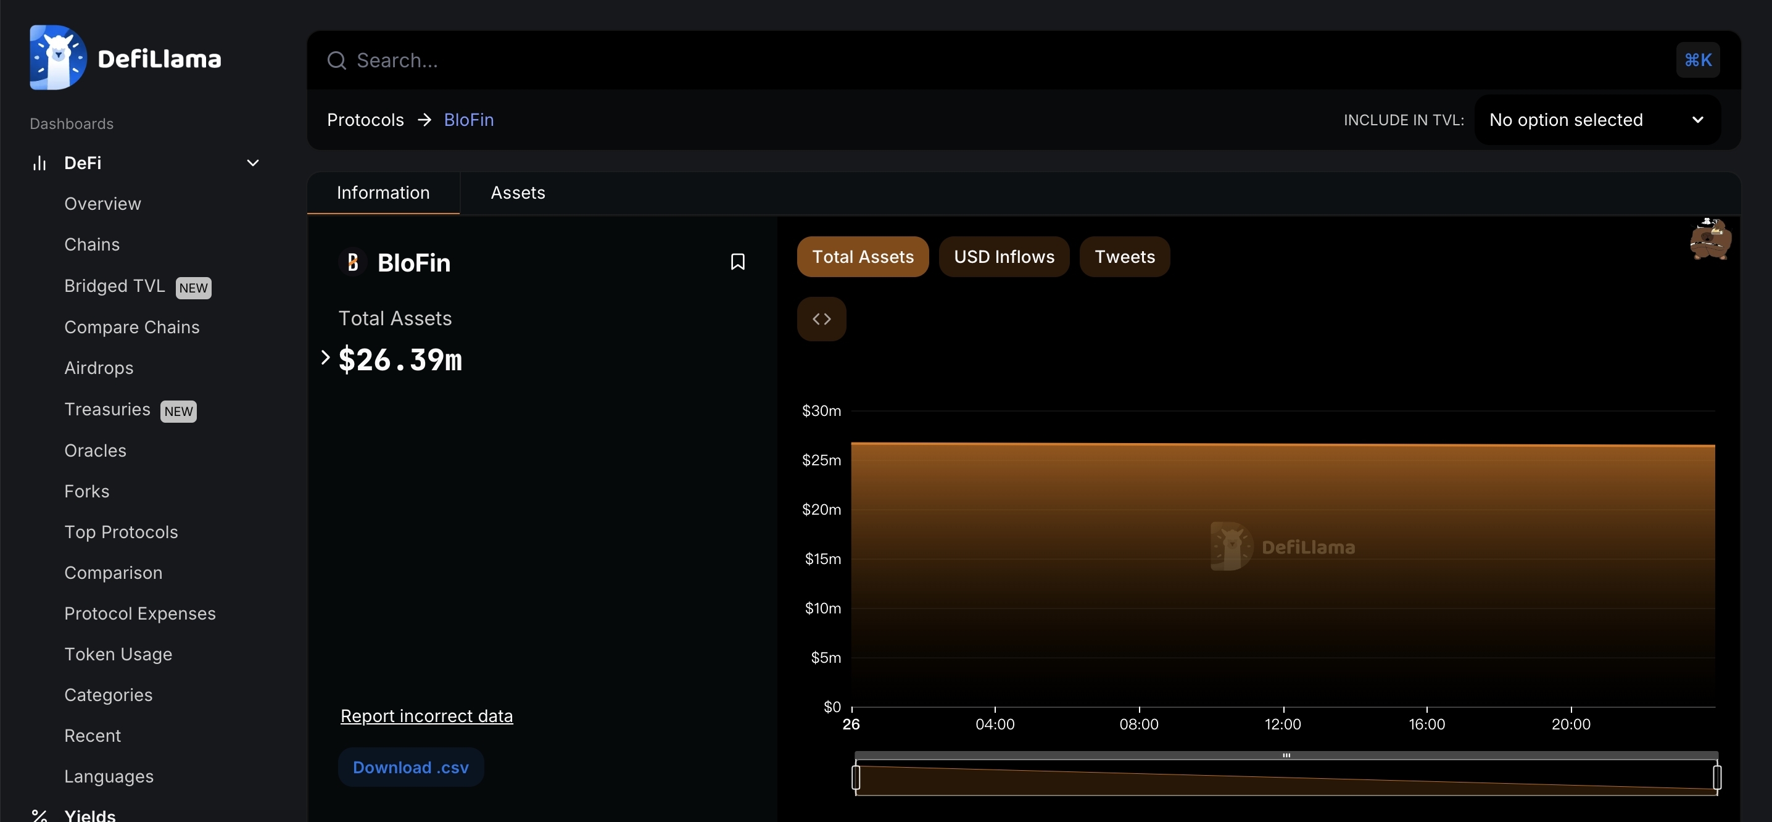
Task: Click the ⌘K shortcut badge
Action: pos(1698,60)
